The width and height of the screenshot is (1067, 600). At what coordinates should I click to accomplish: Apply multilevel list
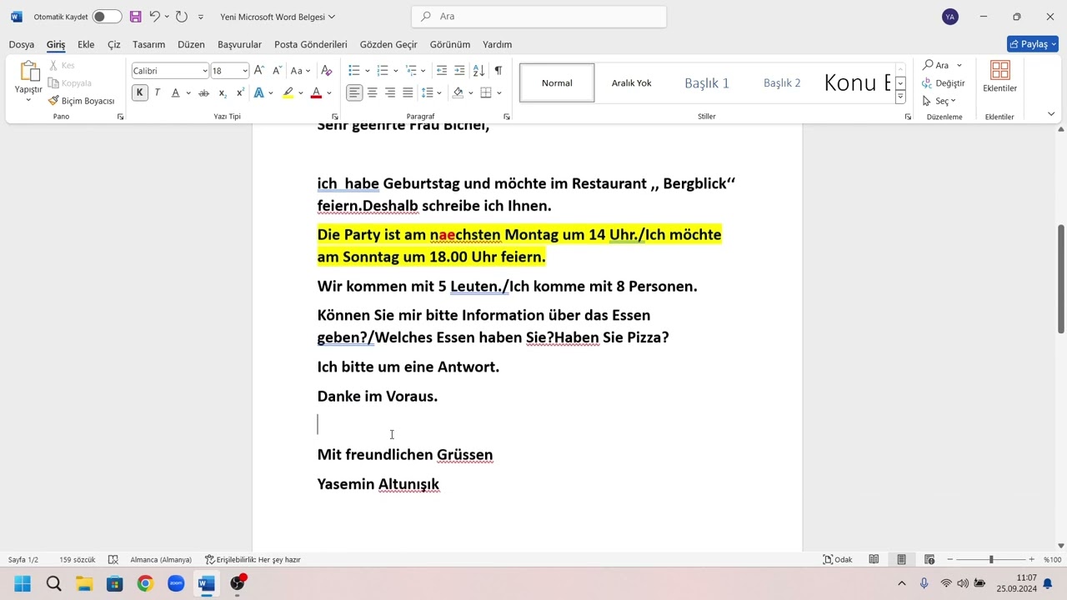click(411, 71)
